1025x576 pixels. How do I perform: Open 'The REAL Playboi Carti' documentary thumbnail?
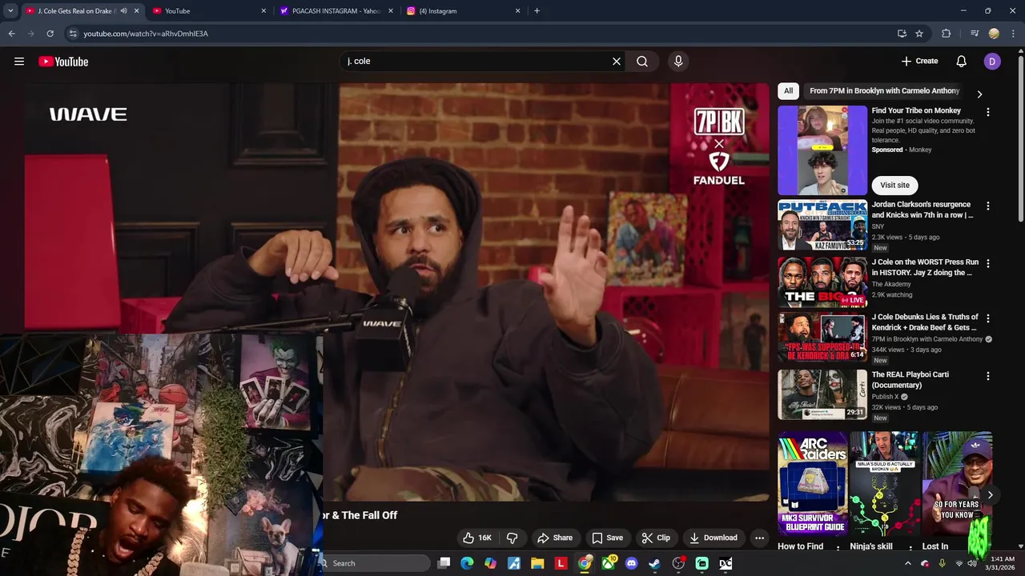click(x=822, y=394)
